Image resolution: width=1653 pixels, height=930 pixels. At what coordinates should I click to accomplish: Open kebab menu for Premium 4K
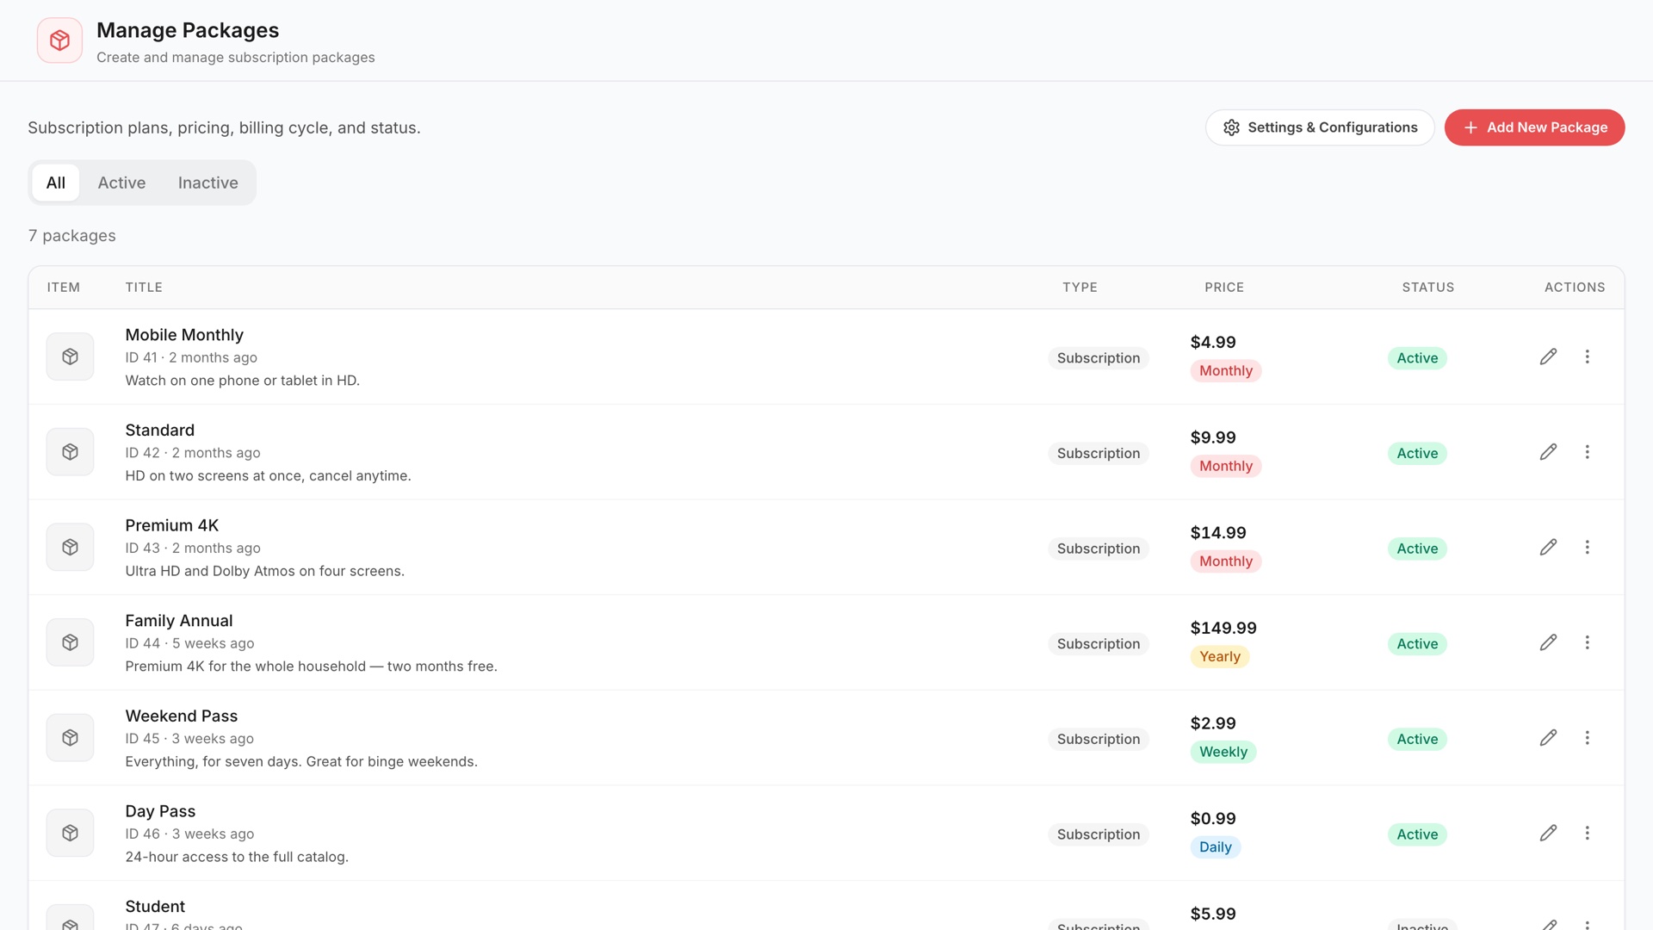pos(1587,547)
